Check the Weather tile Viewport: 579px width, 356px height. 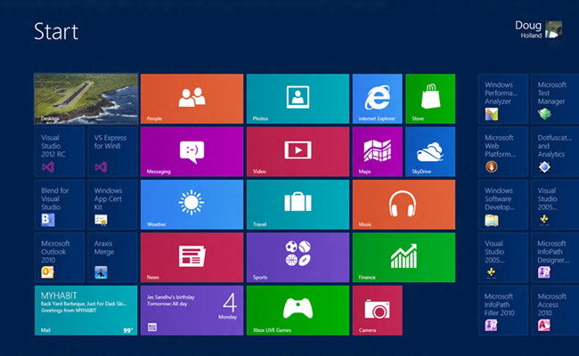pos(192,204)
